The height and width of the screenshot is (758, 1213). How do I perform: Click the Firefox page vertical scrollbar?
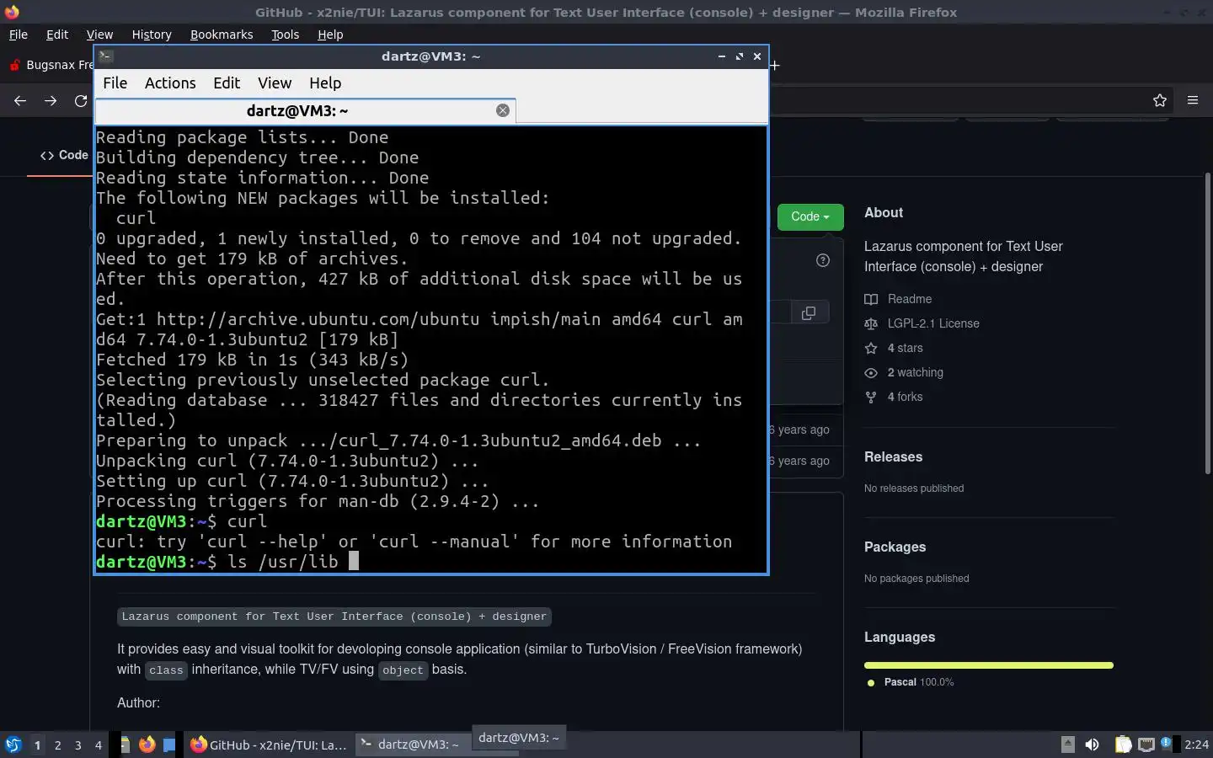[x=1208, y=323]
